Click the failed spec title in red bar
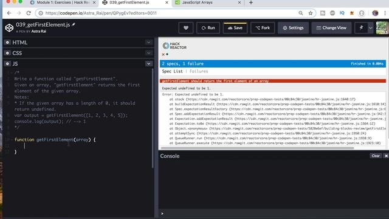 pos(215,81)
